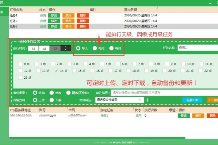Click the minute field showing 48
The height and width of the screenshot is (145, 218).
click(44, 49)
